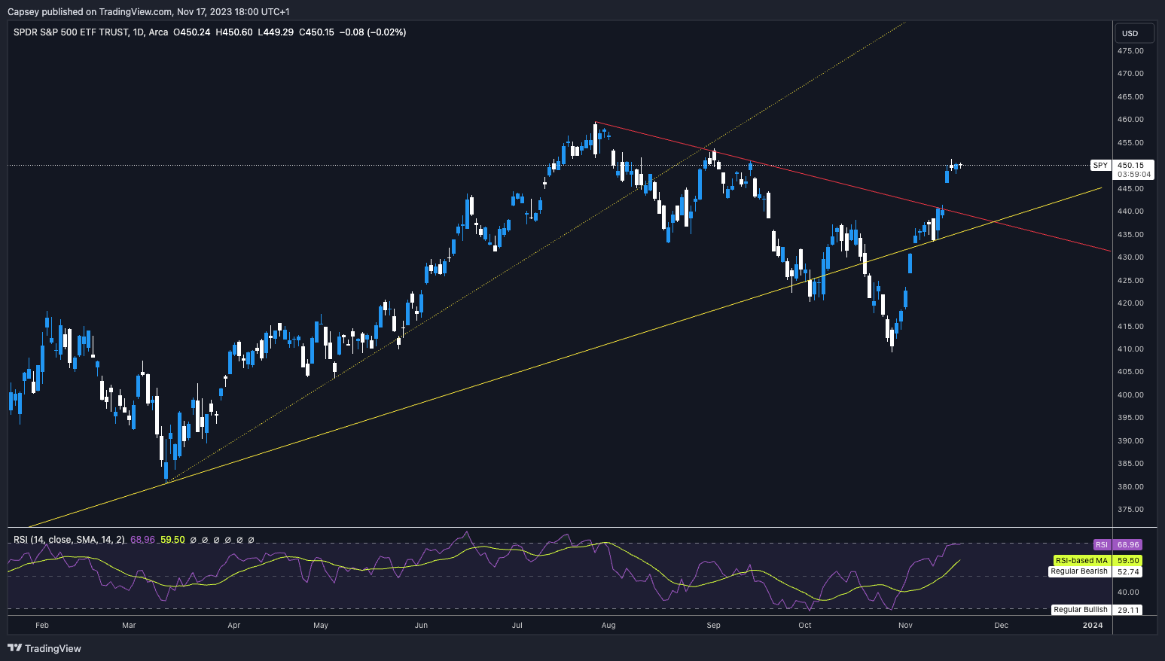This screenshot has height=661, width=1165.
Task: Click the TradingView logo icon
Action: [14, 648]
